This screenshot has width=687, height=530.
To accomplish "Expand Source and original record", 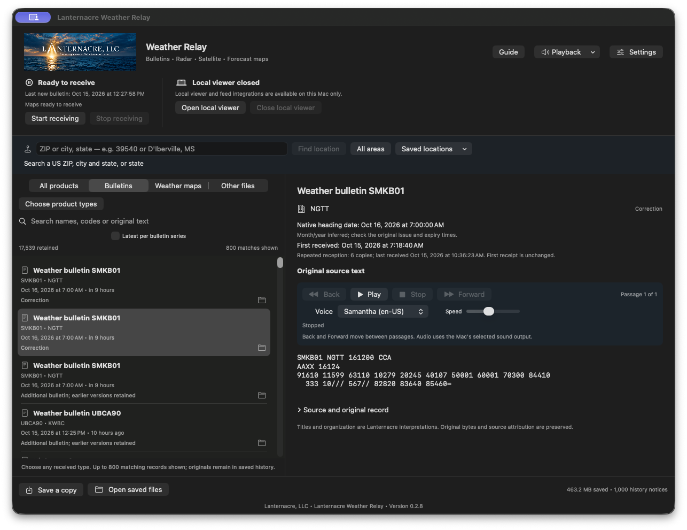I will pyautogui.click(x=343, y=410).
